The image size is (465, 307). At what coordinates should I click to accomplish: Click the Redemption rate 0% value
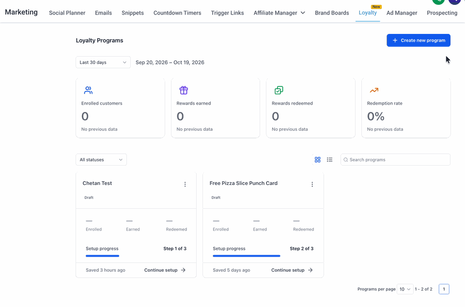[x=376, y=116]
